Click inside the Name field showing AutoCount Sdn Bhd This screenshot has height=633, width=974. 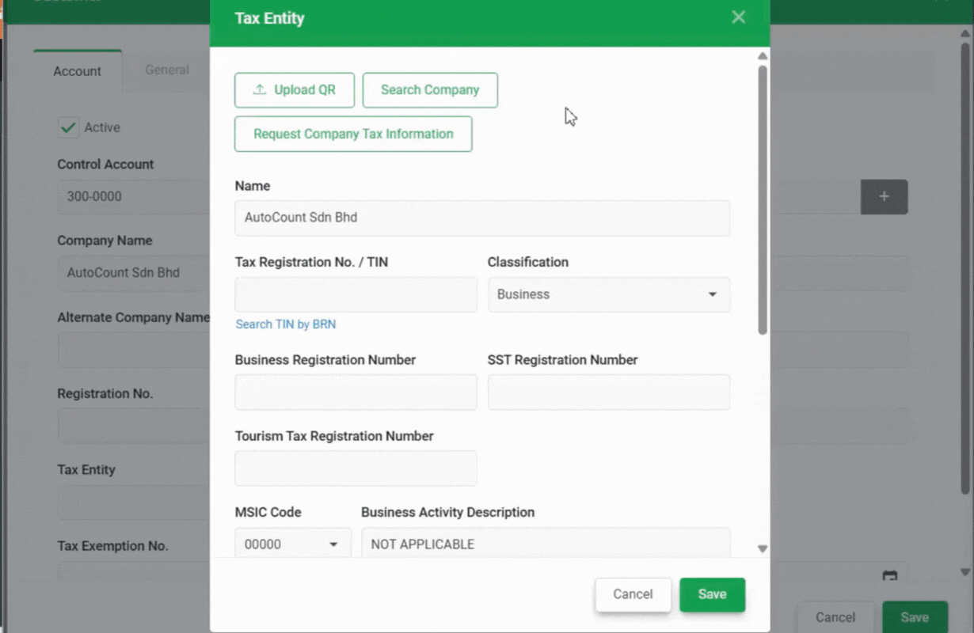coord(482,218)
